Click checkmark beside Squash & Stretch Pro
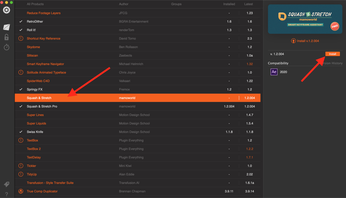This screenshot has height=198, width=346. click(x=21, y=107)
